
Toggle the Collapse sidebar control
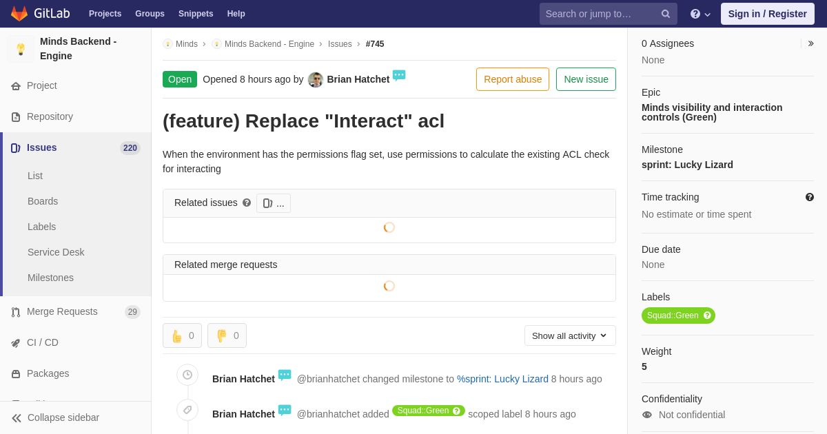tap(55, 417)
